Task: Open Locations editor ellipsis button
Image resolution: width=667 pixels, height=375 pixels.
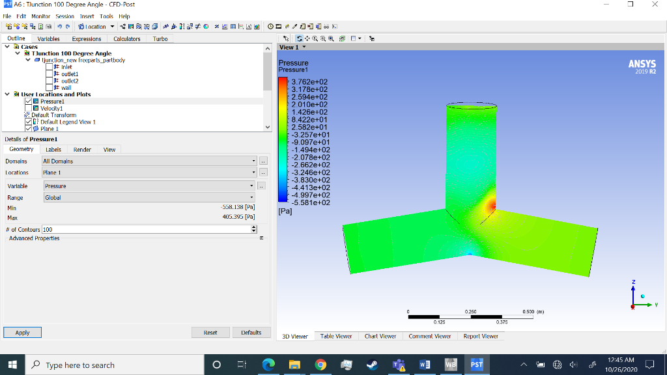Action: click(263, 172)
